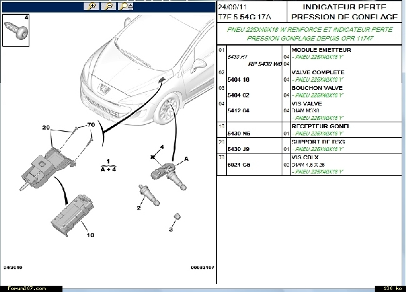Click the RECEPTEUR GONFL description
The width and height of the screenshot is (406, 292).
tap(320, 126)
